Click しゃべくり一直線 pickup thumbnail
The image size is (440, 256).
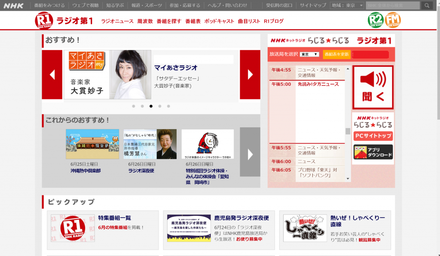coord(305,228)
